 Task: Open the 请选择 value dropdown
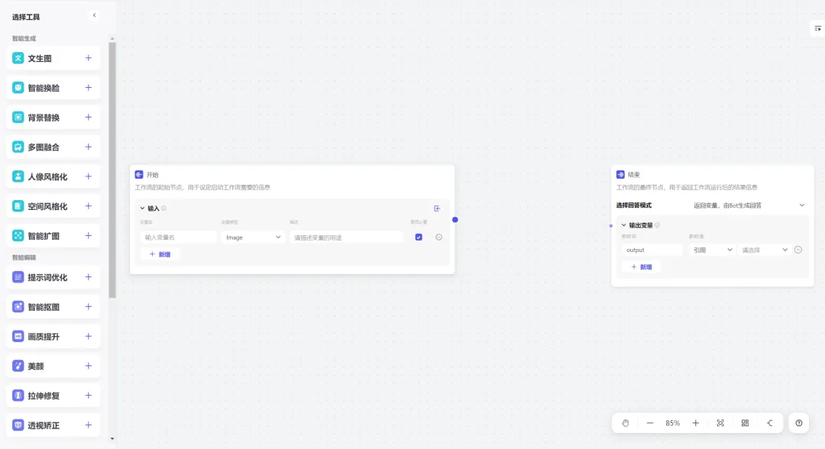pyautogui.click(x=764, y=250)
